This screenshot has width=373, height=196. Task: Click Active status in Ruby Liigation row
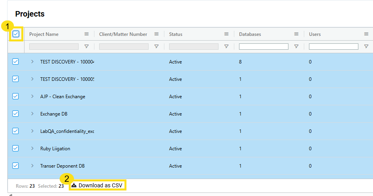[175, 149]
